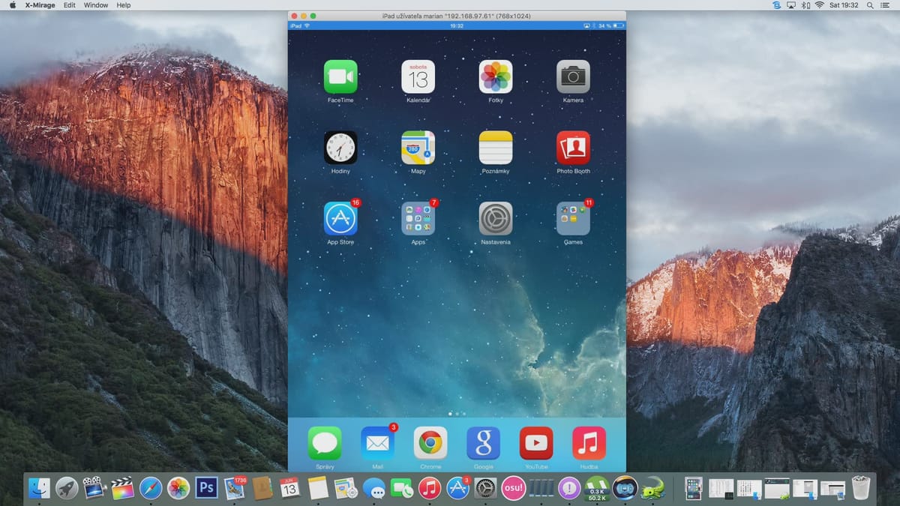Open the Mac Calendar icon showing JUN 13
Viewport: 900px width, 506px height.
pos(290,489)
